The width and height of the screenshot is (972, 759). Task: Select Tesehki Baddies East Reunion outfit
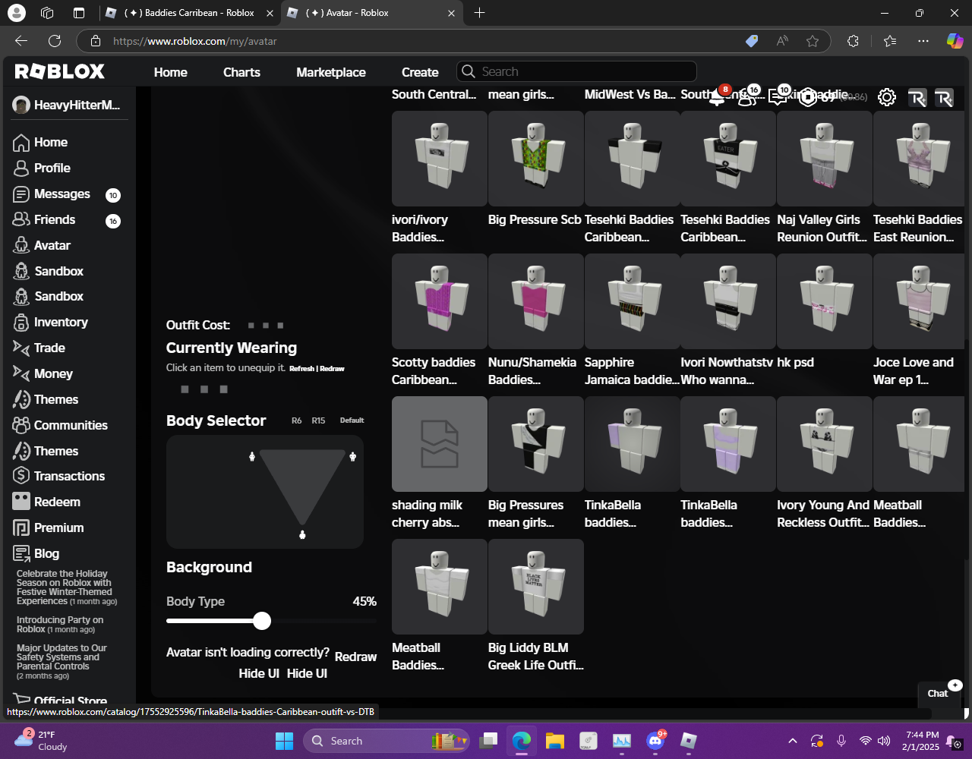tap(919, 159)
